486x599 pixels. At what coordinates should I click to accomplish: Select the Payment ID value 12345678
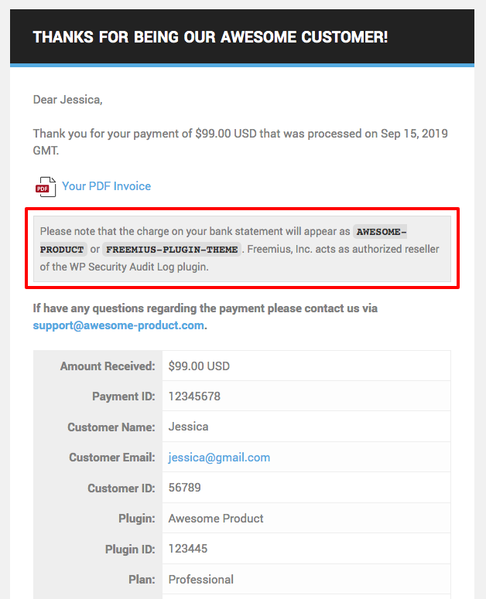[194, 396]
